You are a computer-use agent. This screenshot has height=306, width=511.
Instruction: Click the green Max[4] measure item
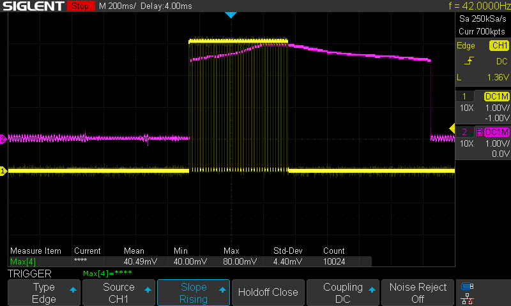coord(23,261)
